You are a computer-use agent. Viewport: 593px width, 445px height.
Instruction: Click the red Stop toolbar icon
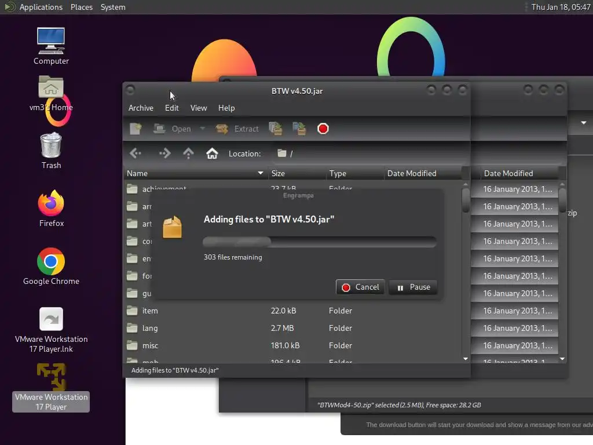(x=323, y=129)
